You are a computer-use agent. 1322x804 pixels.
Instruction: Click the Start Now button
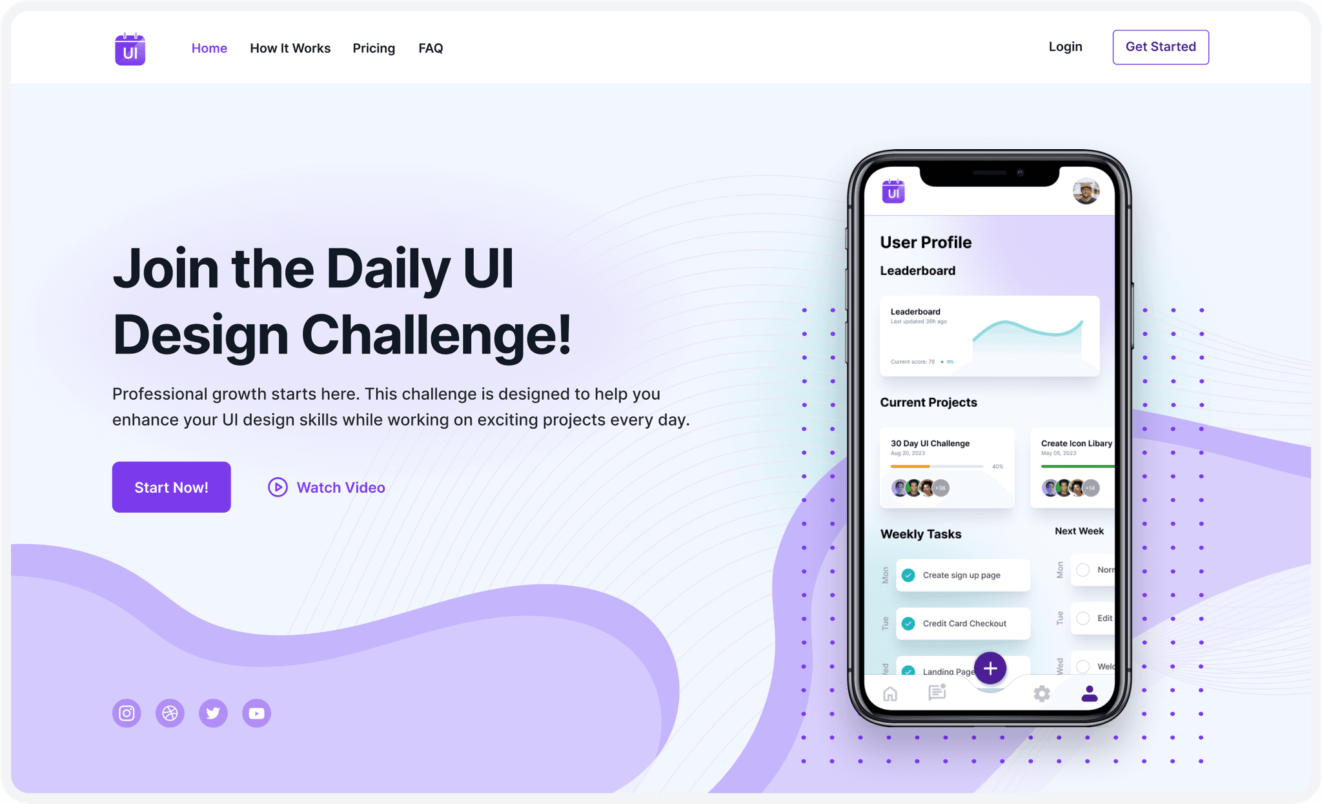point(171,488)
